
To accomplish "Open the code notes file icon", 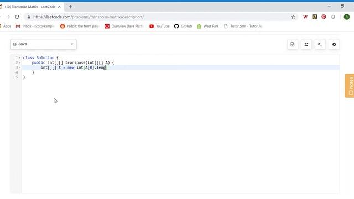I will point(293,44).
